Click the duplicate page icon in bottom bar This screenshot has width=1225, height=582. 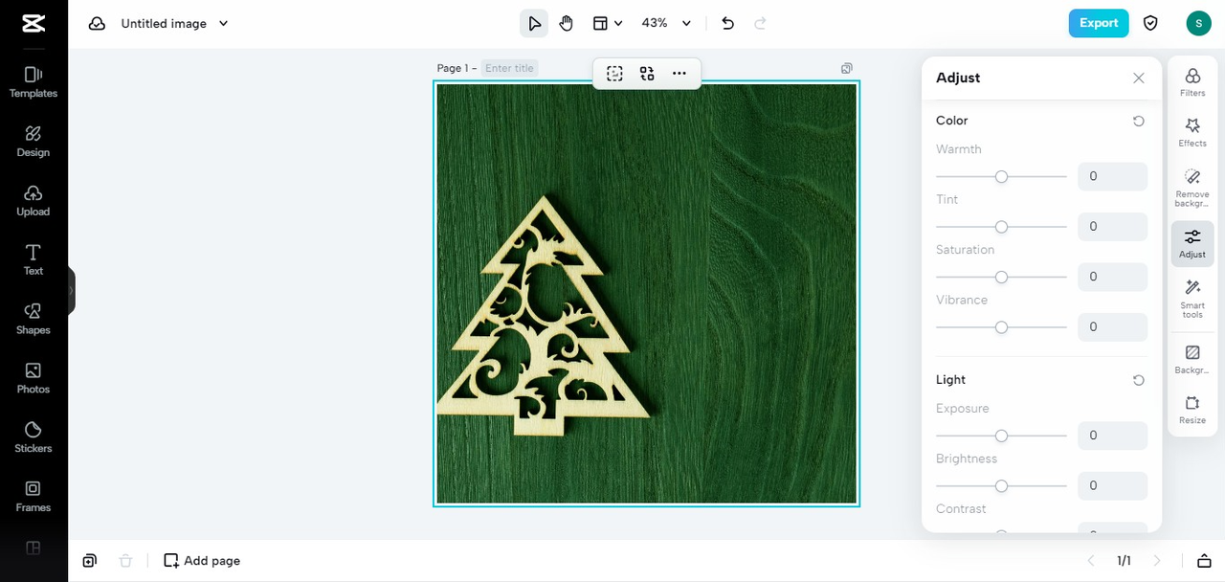pos(90,561)
